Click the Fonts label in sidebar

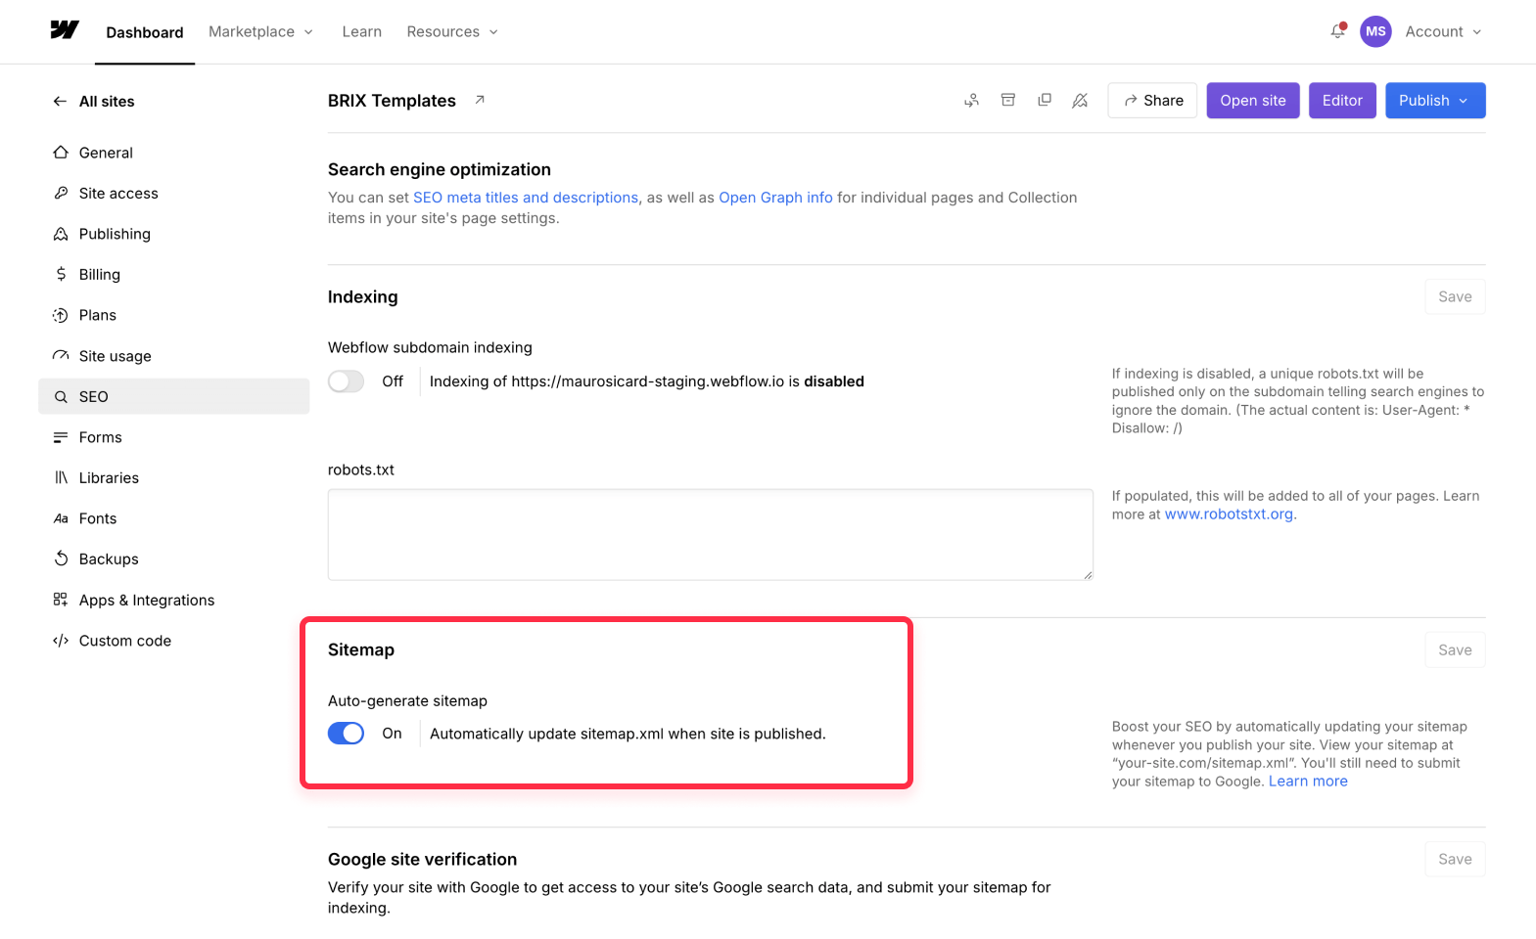[98, 518]
